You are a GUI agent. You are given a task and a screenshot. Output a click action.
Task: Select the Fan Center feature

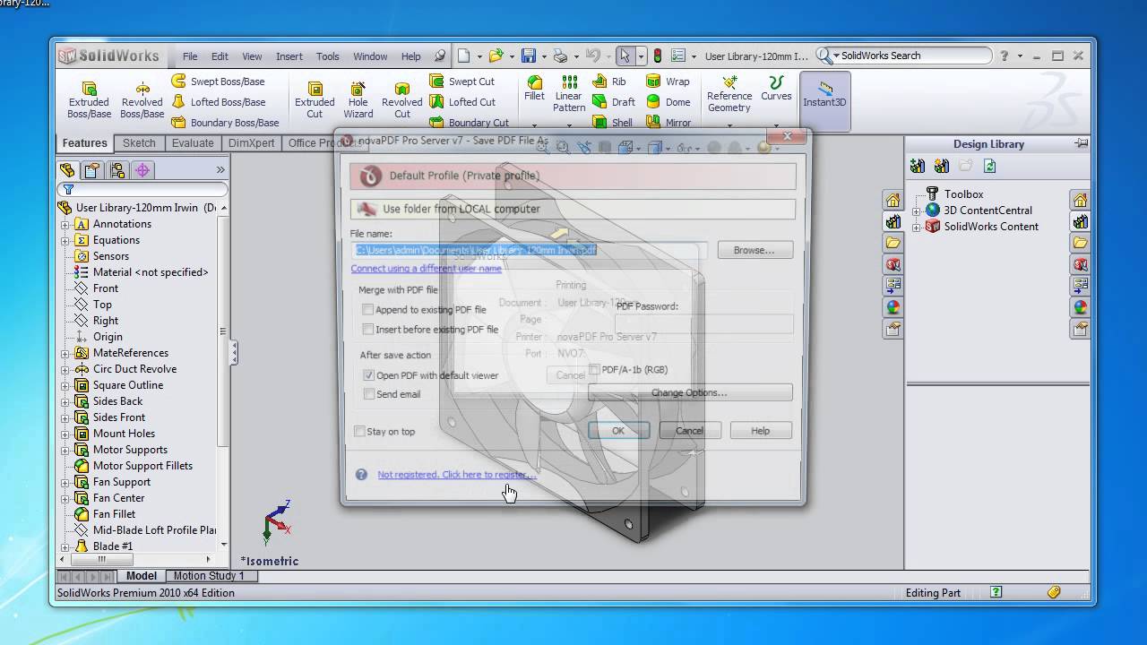pyautogui.click(x=118, y=498)
